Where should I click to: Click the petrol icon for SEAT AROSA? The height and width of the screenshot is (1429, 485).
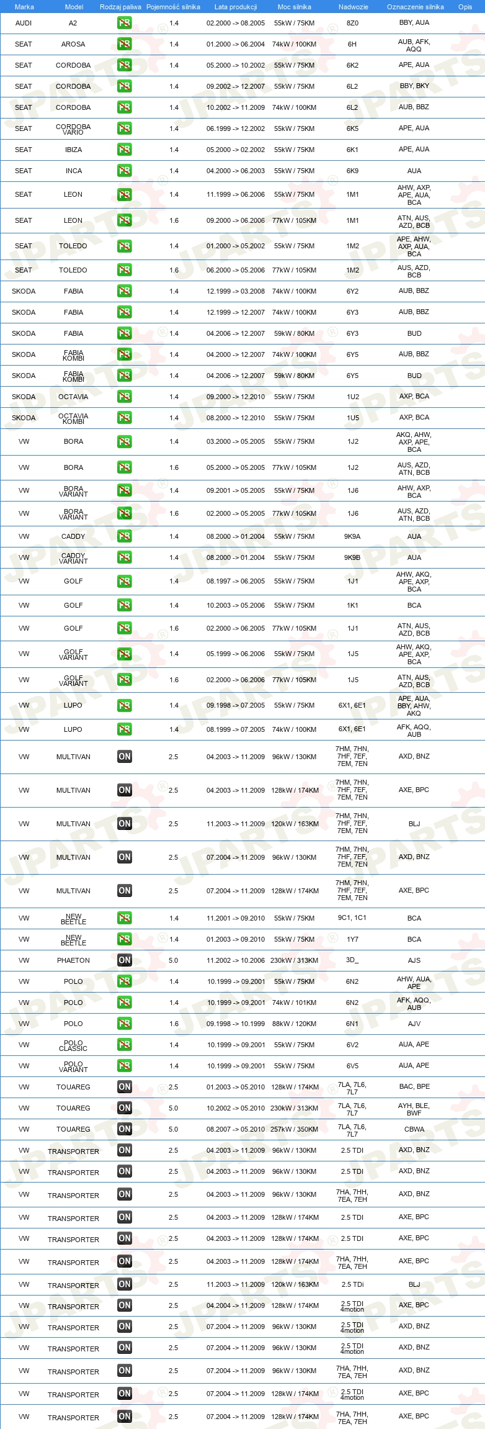tap(124, 44)
